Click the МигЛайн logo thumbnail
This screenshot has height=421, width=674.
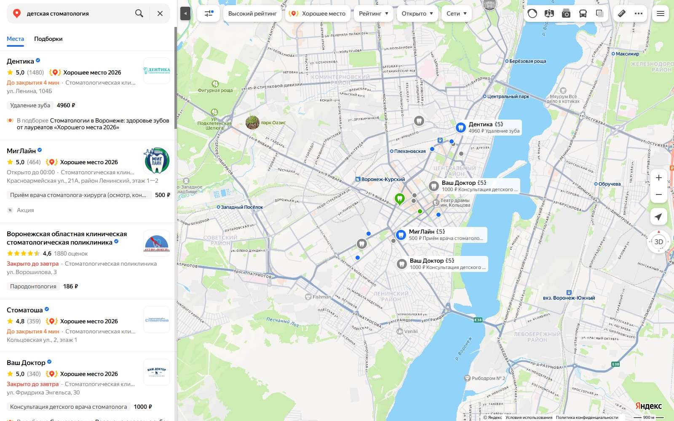click(x=157, y=161)
